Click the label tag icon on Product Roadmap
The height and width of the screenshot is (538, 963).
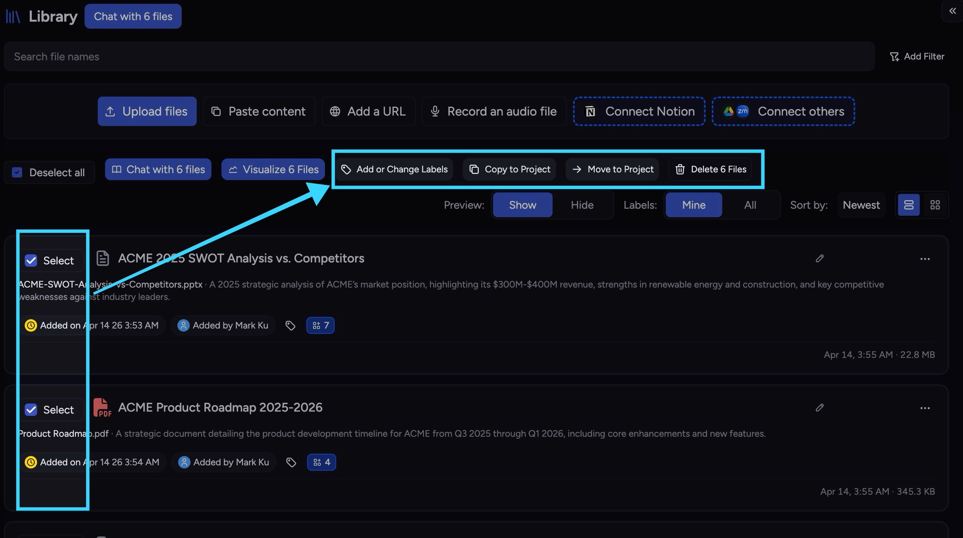coord(291,462)
